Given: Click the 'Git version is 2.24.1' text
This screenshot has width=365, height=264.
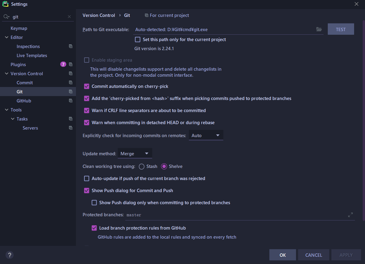Looking at the screenshot, I should point(154,49).
